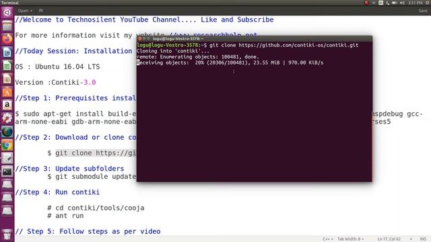Open the session gear menu in the top panel
This screenshot has height=242, width=431.
[428, 3]
